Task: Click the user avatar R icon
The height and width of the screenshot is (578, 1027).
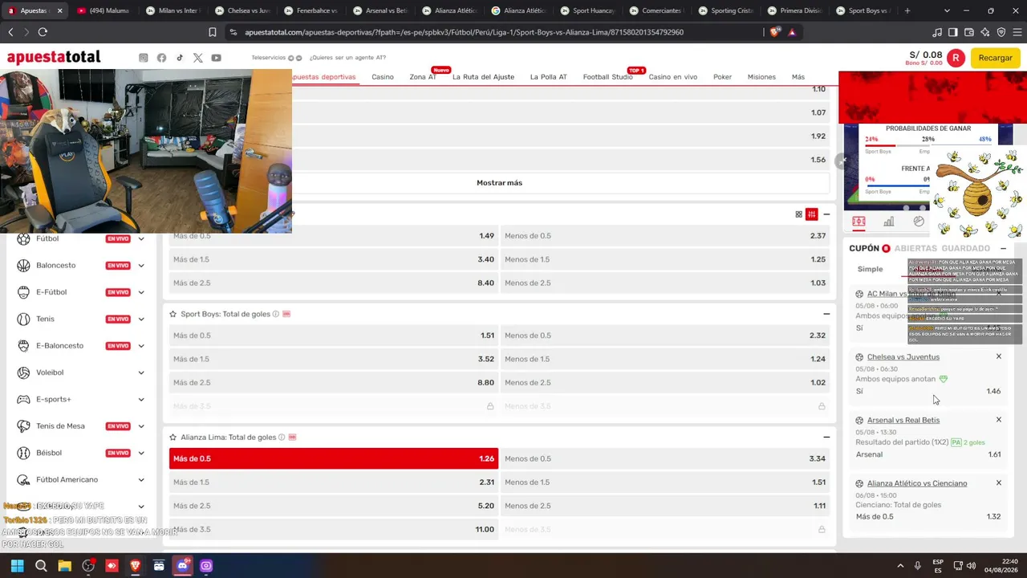Action: [956, 58]
